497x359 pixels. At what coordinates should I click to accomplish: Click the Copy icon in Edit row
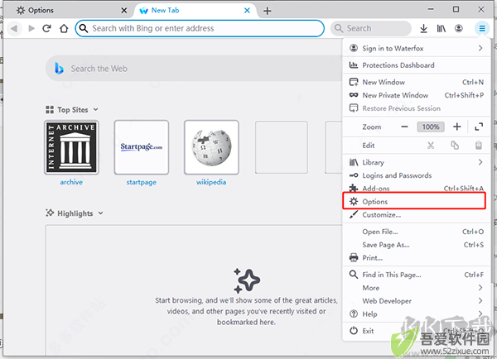coord(455,146)
